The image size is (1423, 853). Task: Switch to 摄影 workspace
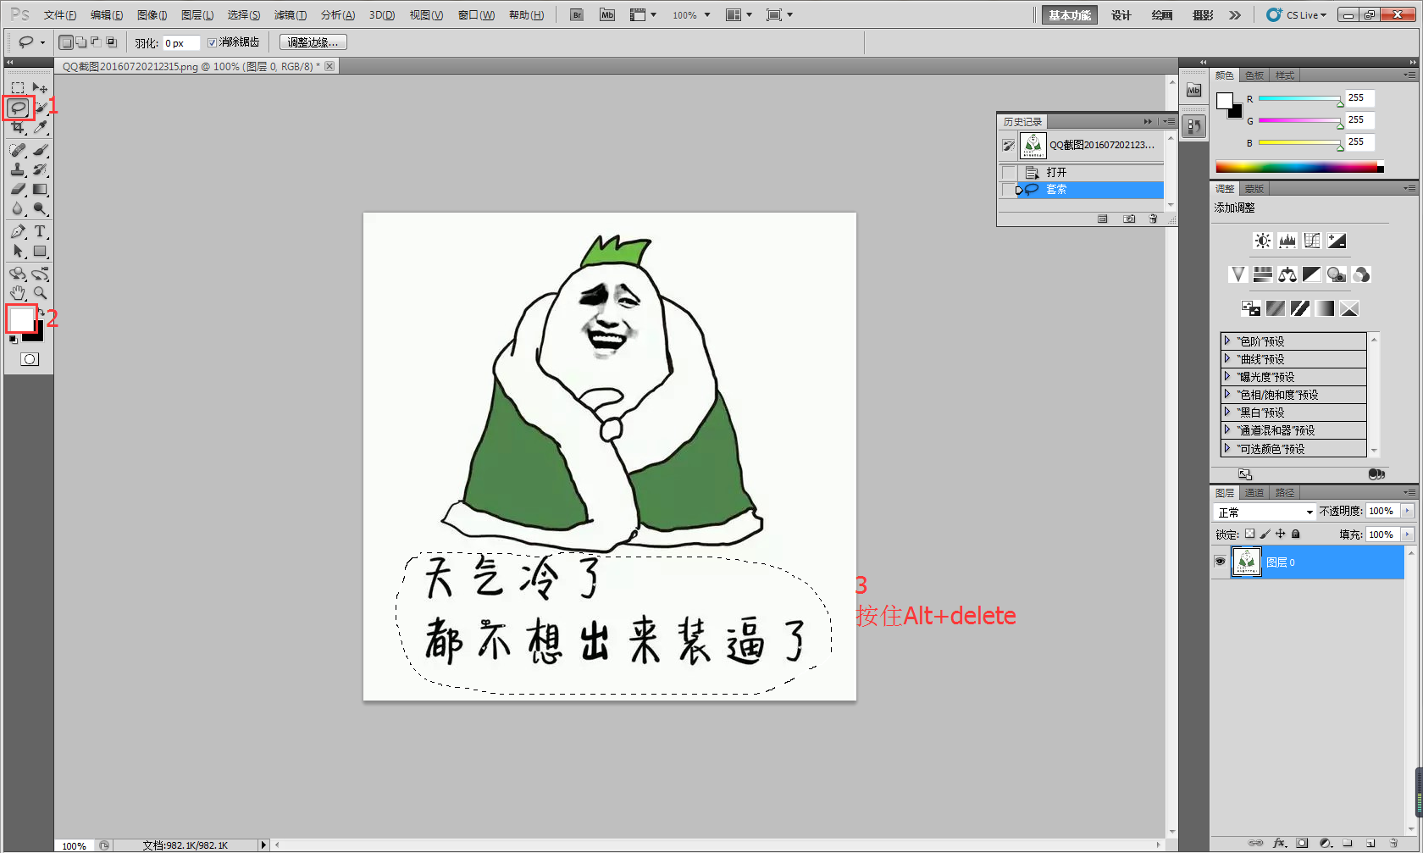[x=1203, y=15]
